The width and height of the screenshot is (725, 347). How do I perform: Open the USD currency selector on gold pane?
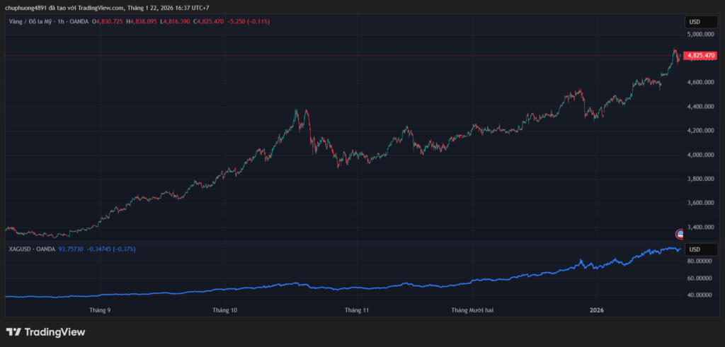(695, 22)
